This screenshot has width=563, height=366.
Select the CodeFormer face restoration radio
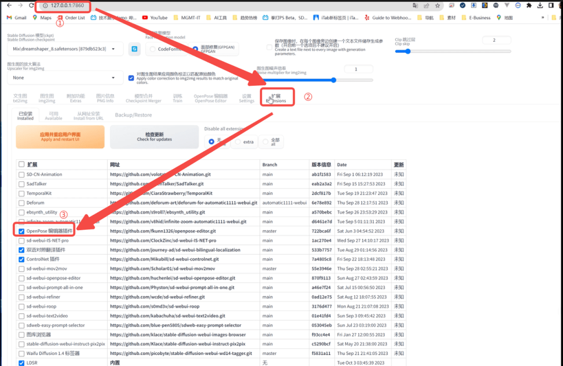(153, 49)
